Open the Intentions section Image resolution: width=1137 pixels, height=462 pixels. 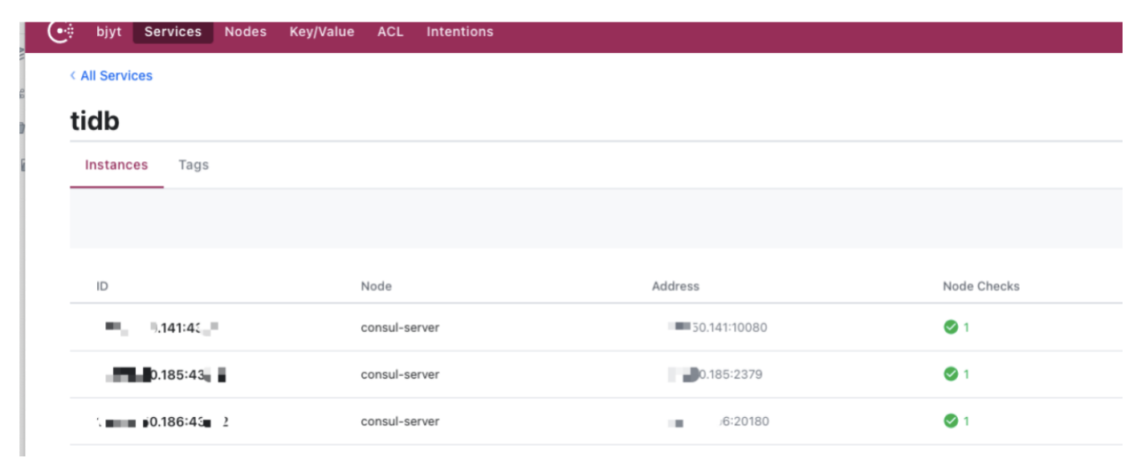click(x=459, y=32)
